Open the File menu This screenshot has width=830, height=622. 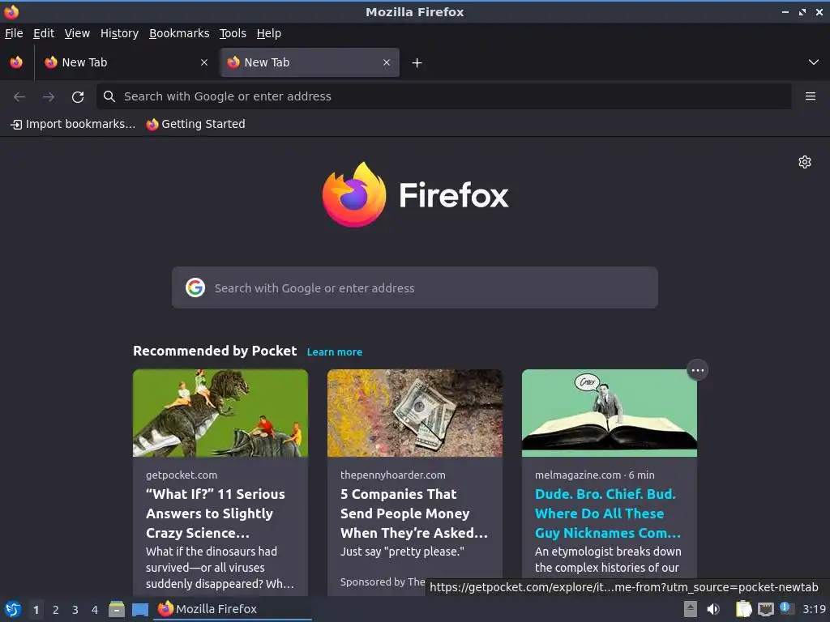tap(14, 33)
